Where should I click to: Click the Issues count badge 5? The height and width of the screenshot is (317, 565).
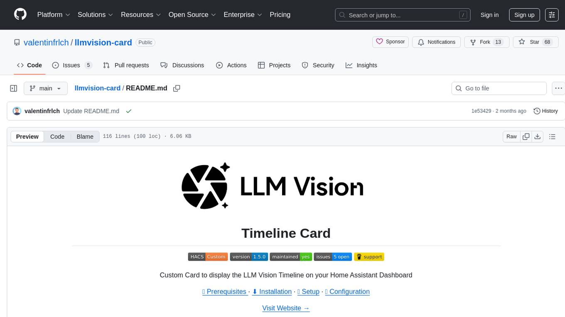(x=88, y=65)
